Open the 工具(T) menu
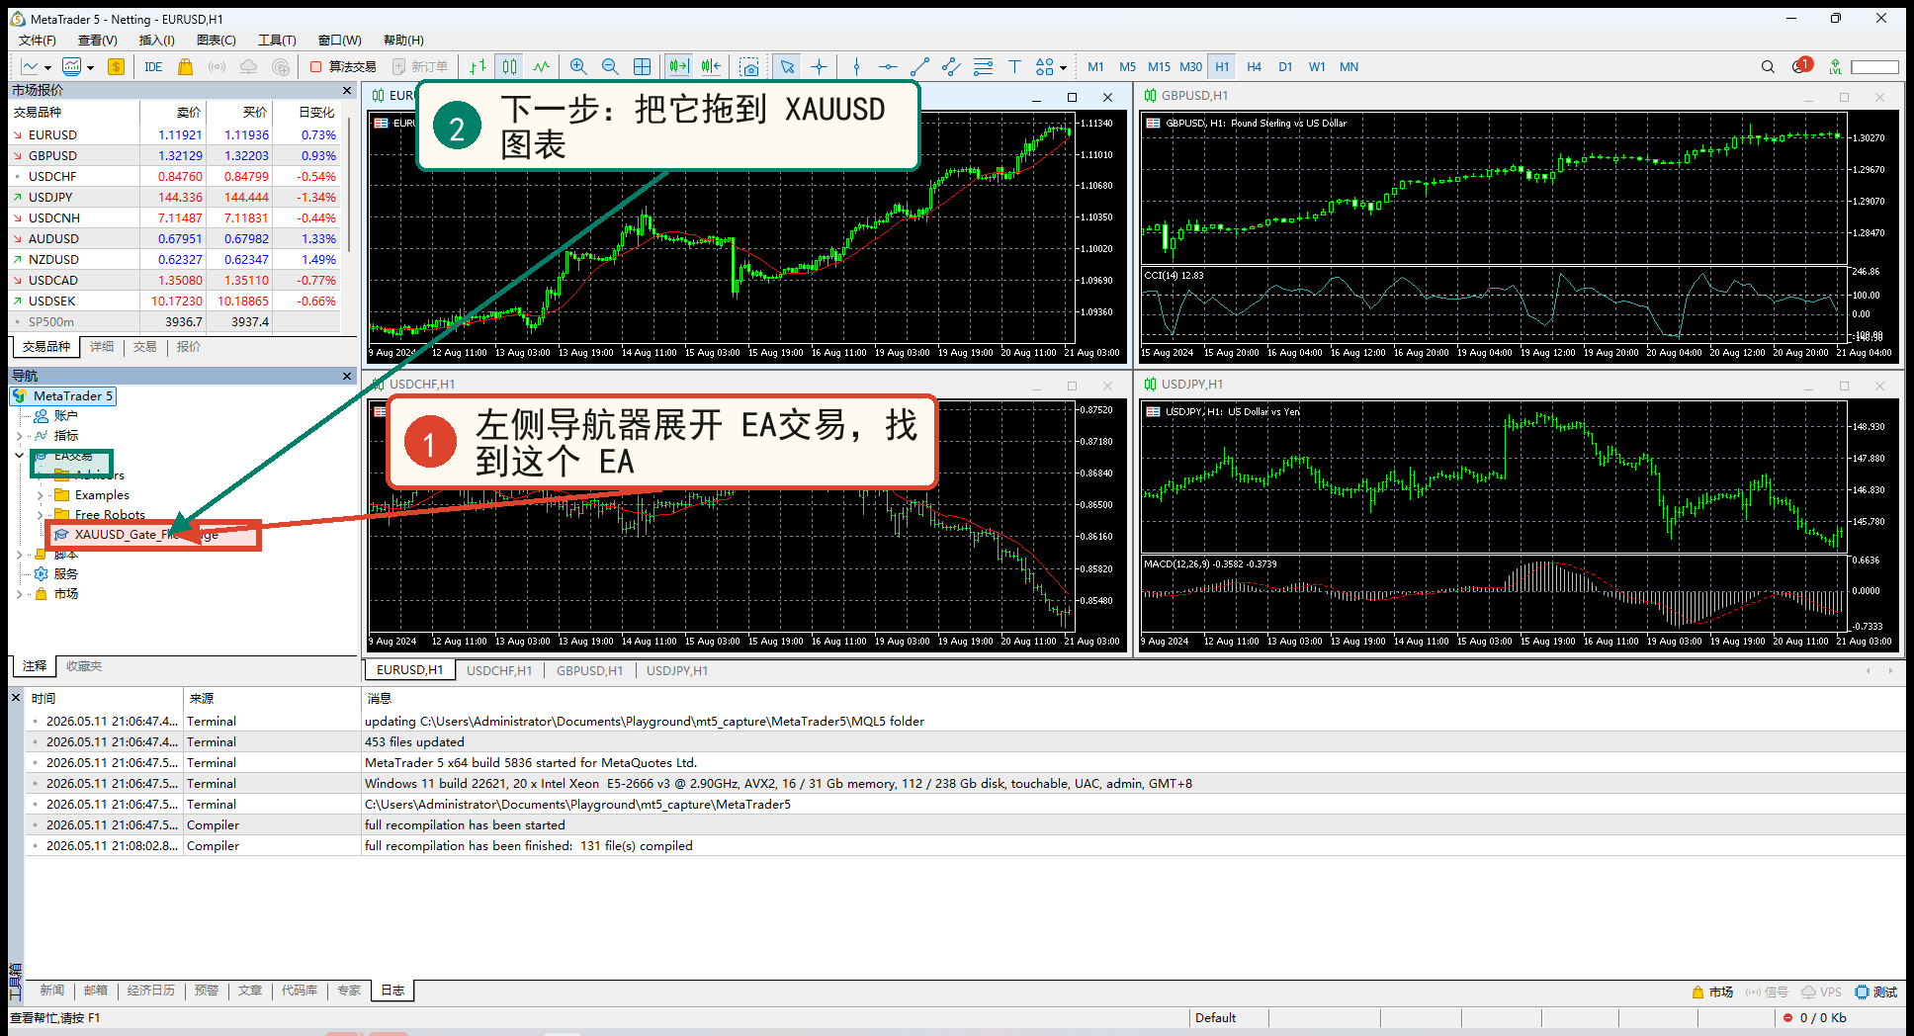Viewport: 1914px width, 1036px height. 277,40
